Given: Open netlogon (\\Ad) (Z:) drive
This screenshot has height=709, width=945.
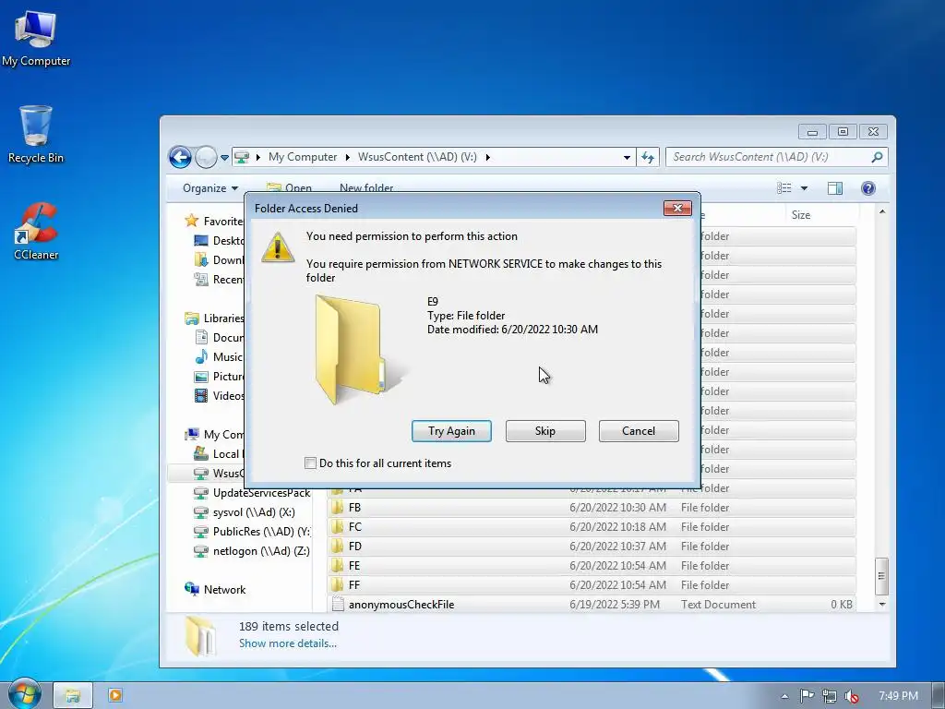Looking at the screenshot, I should click(x=252, y=550).
